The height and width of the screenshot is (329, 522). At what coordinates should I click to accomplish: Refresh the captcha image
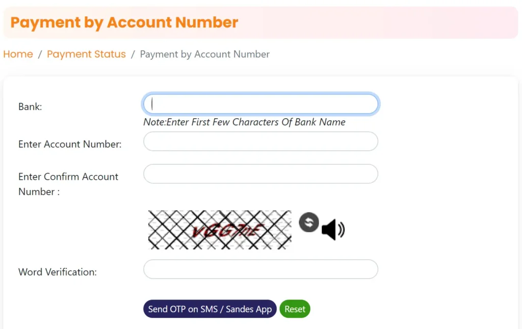[308, 222]
